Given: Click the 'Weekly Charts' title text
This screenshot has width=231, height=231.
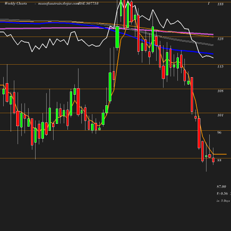Looking at the screenshot, I should [16, 3].
